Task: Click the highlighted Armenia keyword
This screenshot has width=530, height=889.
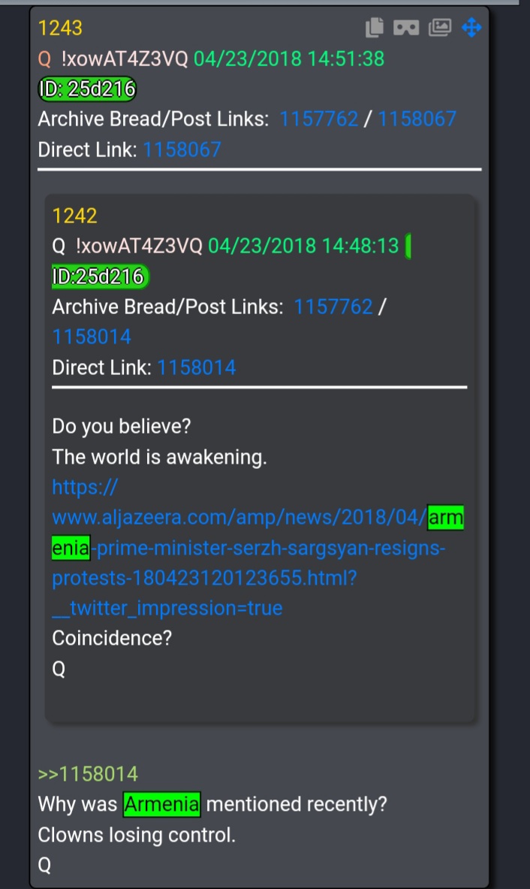Action: (x=162, y=804)
